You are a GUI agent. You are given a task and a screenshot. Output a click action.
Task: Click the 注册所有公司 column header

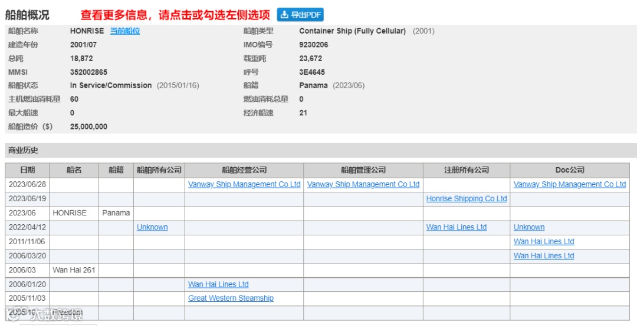[x=467, y=170]
